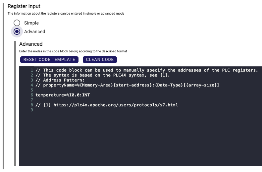Click the 'Advanced' radio label text
This screenshot has height=172, width=262.
click(x=34, y=31)
